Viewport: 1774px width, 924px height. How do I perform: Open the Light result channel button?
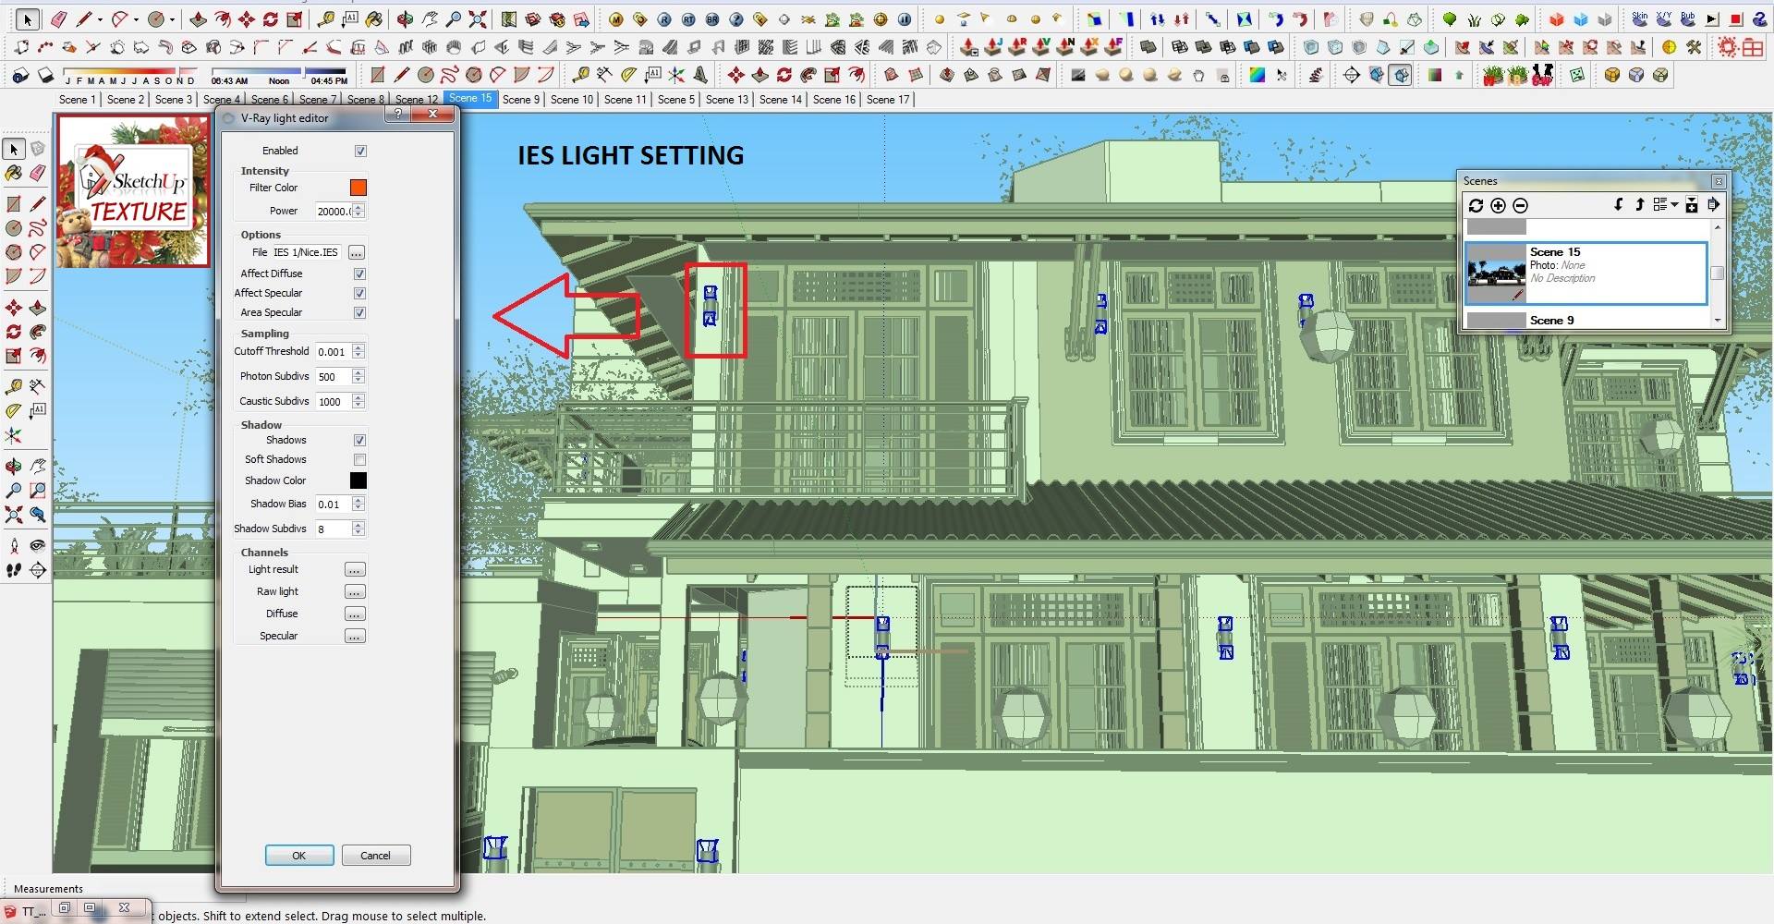[x=355, y=569]
